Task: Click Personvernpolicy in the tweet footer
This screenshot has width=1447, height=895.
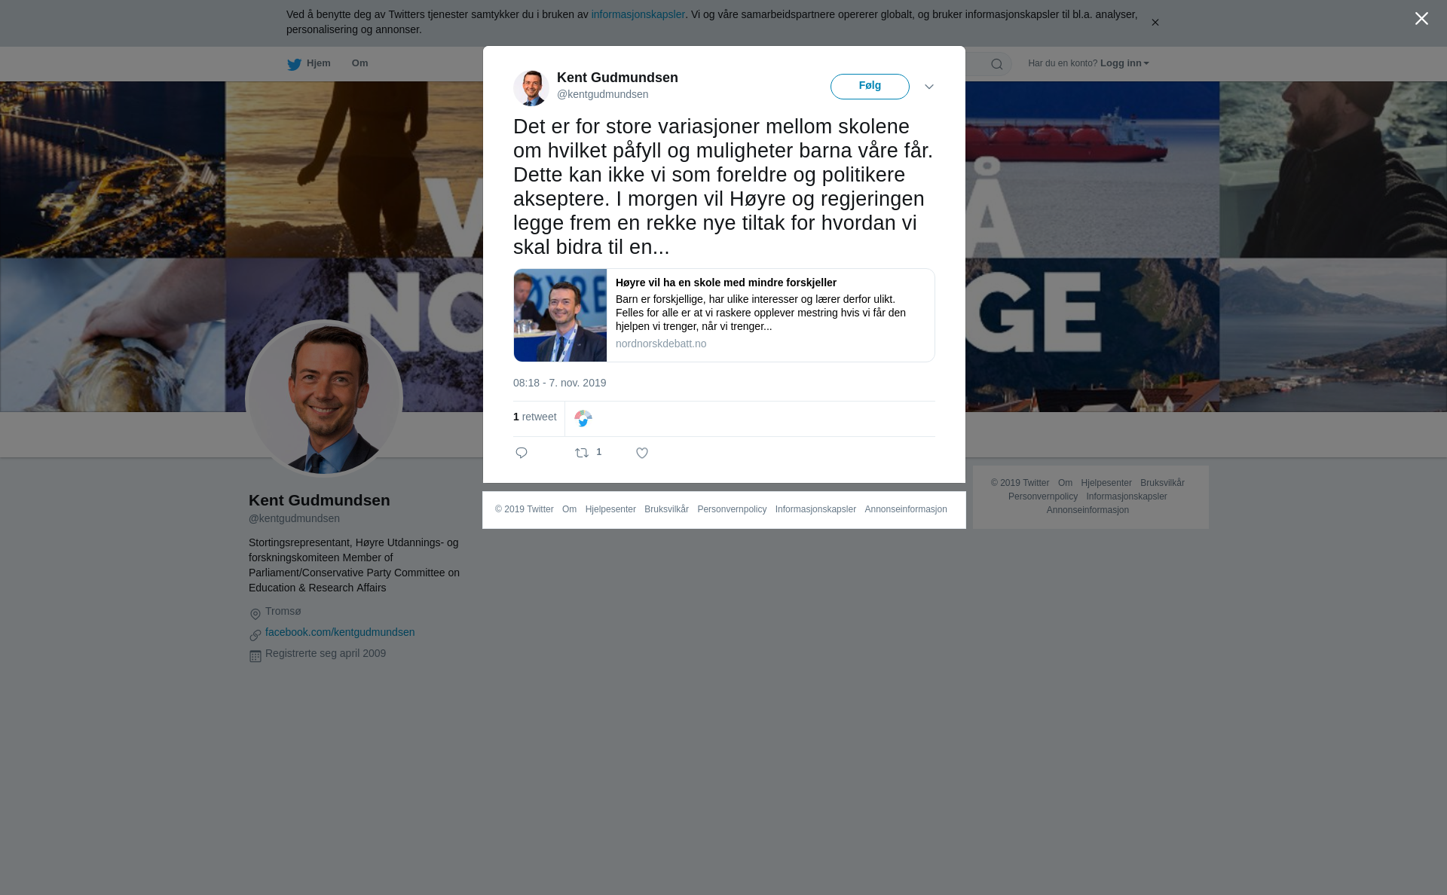Action: 732,509
